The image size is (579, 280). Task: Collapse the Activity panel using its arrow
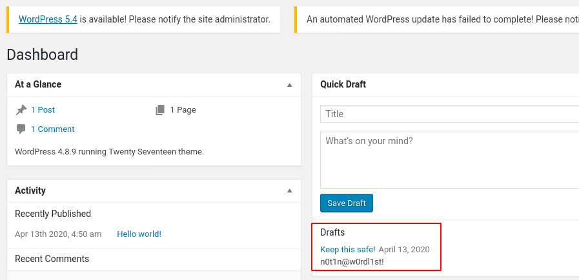290,191
